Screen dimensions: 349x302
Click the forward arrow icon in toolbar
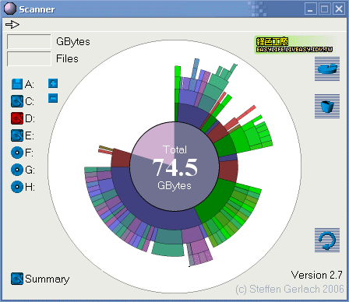click(x=12, y=25)
